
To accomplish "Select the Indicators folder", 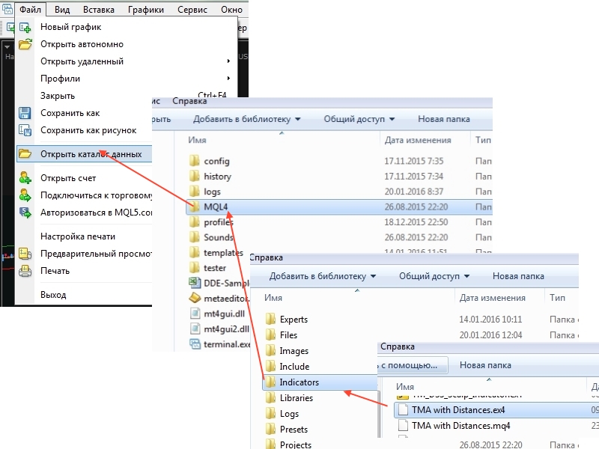I will (320, 382).
